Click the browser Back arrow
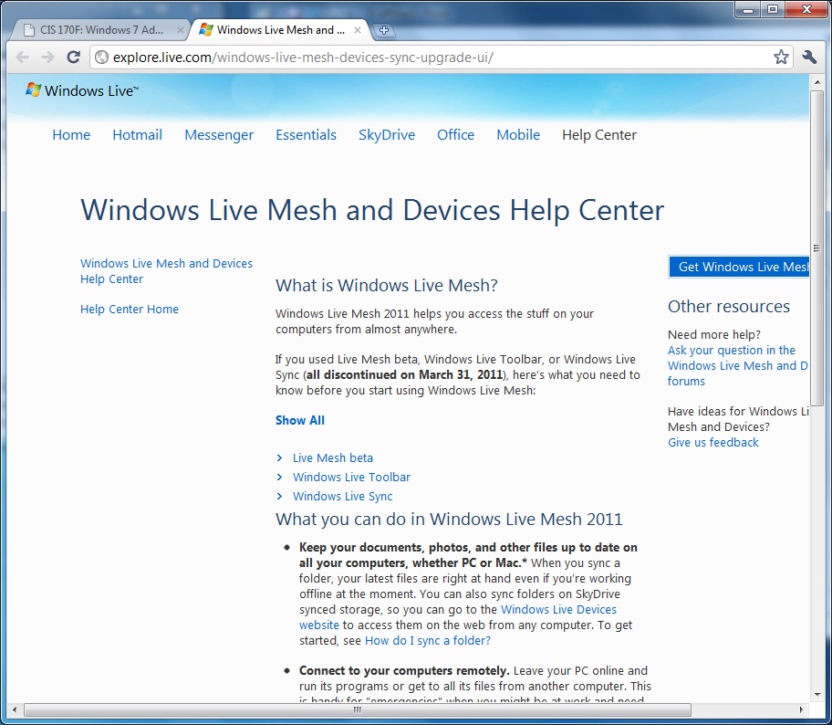 click(x=22, y=57)
